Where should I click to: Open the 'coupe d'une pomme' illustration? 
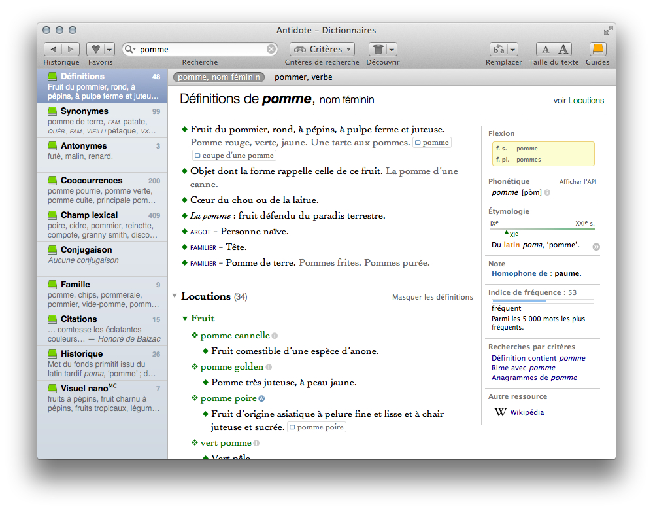coord(234,156)
